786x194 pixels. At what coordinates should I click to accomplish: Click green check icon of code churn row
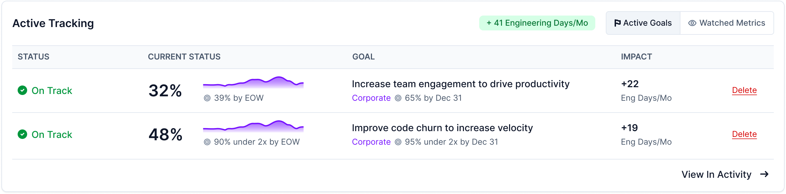(x=22, y=134)
